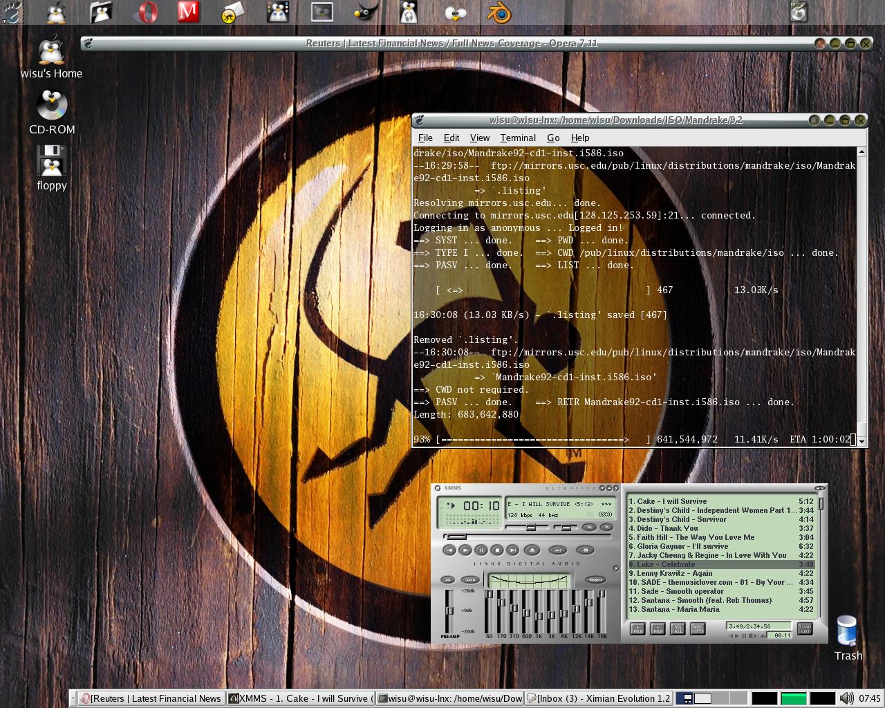Viewport: 885px width, 708px height.
Task: Switch to Reuters Opera taskbar button
Action: [151, 698]
